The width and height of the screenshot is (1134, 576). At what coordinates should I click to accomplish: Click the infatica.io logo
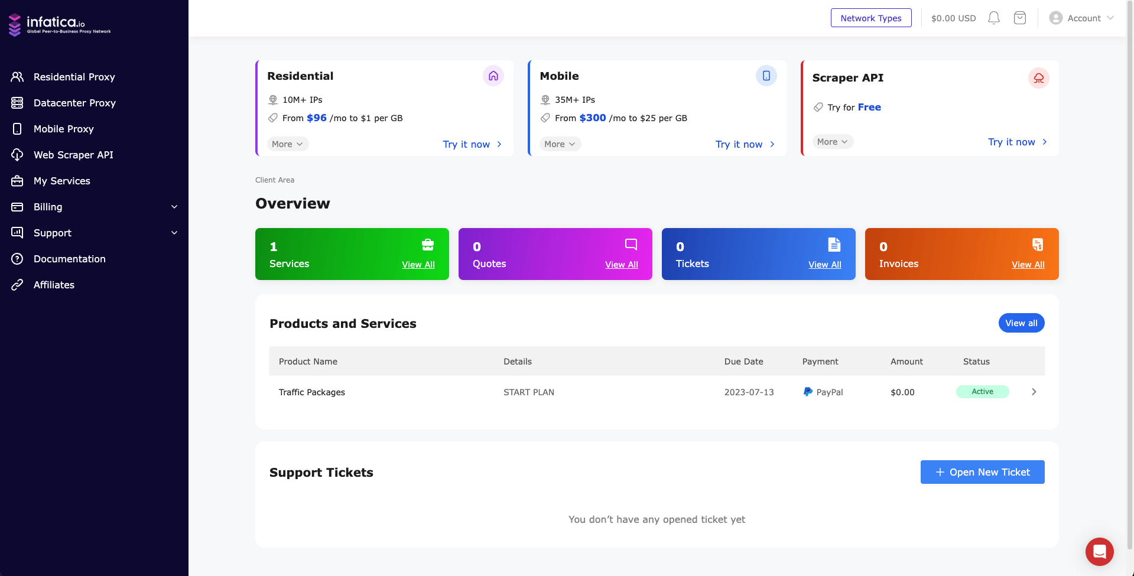pyautogui.click(x=60, y=25)
